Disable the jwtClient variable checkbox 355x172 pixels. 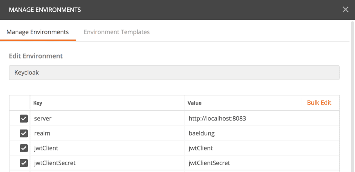[24, 148]
